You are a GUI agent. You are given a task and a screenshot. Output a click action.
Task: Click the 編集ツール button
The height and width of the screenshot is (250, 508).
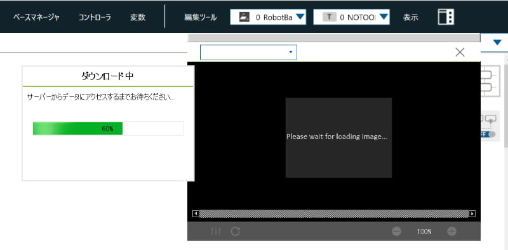coord(200,17)
